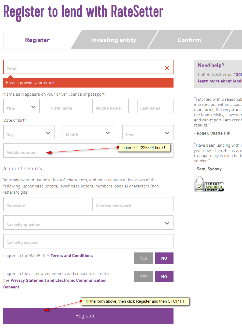
Task: Click the Comodo Secured trust badge
Action: (209, 184)
